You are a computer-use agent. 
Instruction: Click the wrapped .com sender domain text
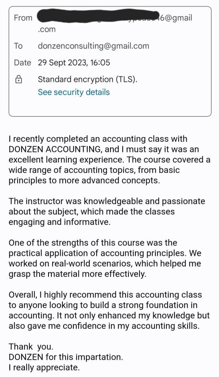click(x=46, y=30)
